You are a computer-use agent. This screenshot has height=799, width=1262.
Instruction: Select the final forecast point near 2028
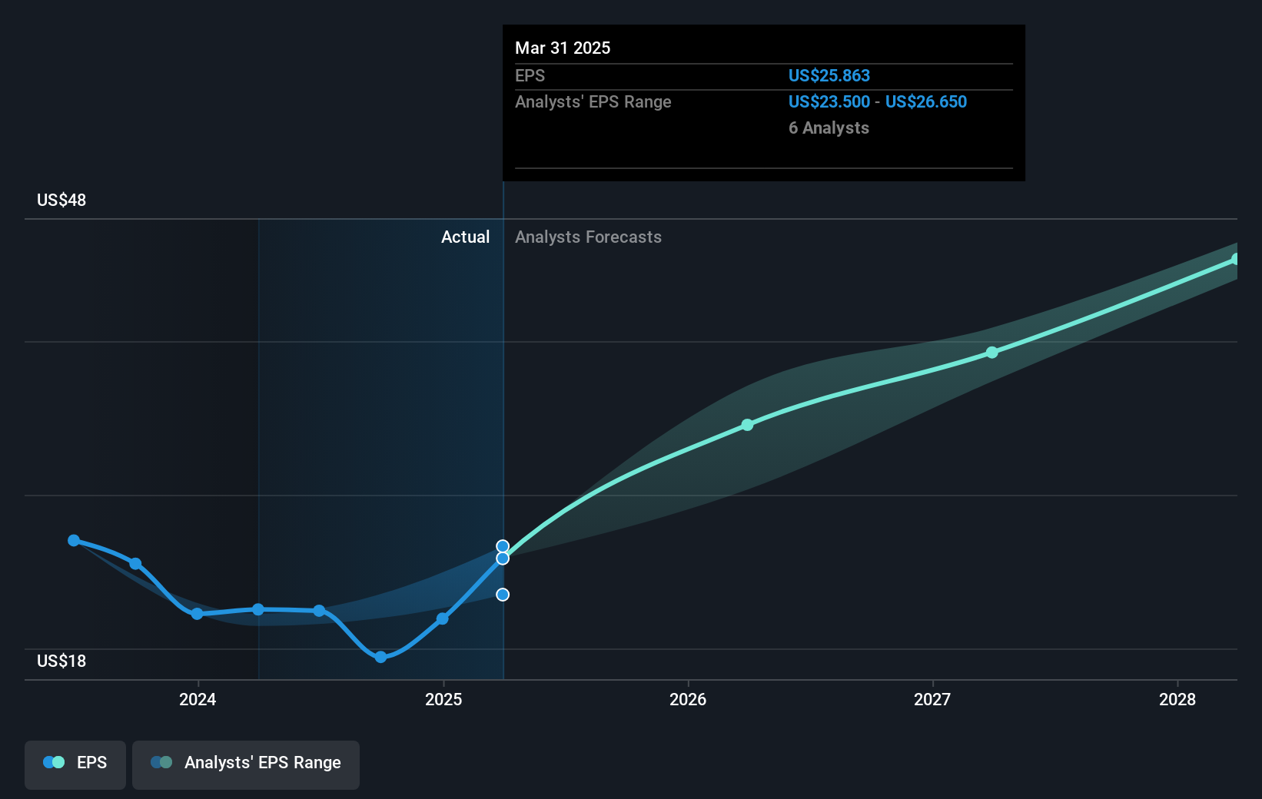1236,259
